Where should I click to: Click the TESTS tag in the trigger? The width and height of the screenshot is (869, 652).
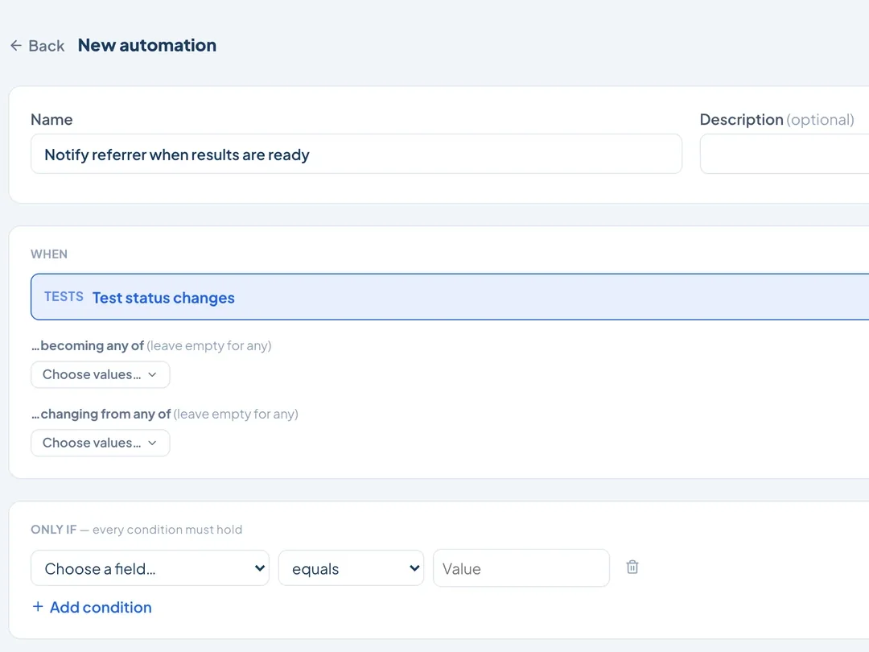point(64,296)
